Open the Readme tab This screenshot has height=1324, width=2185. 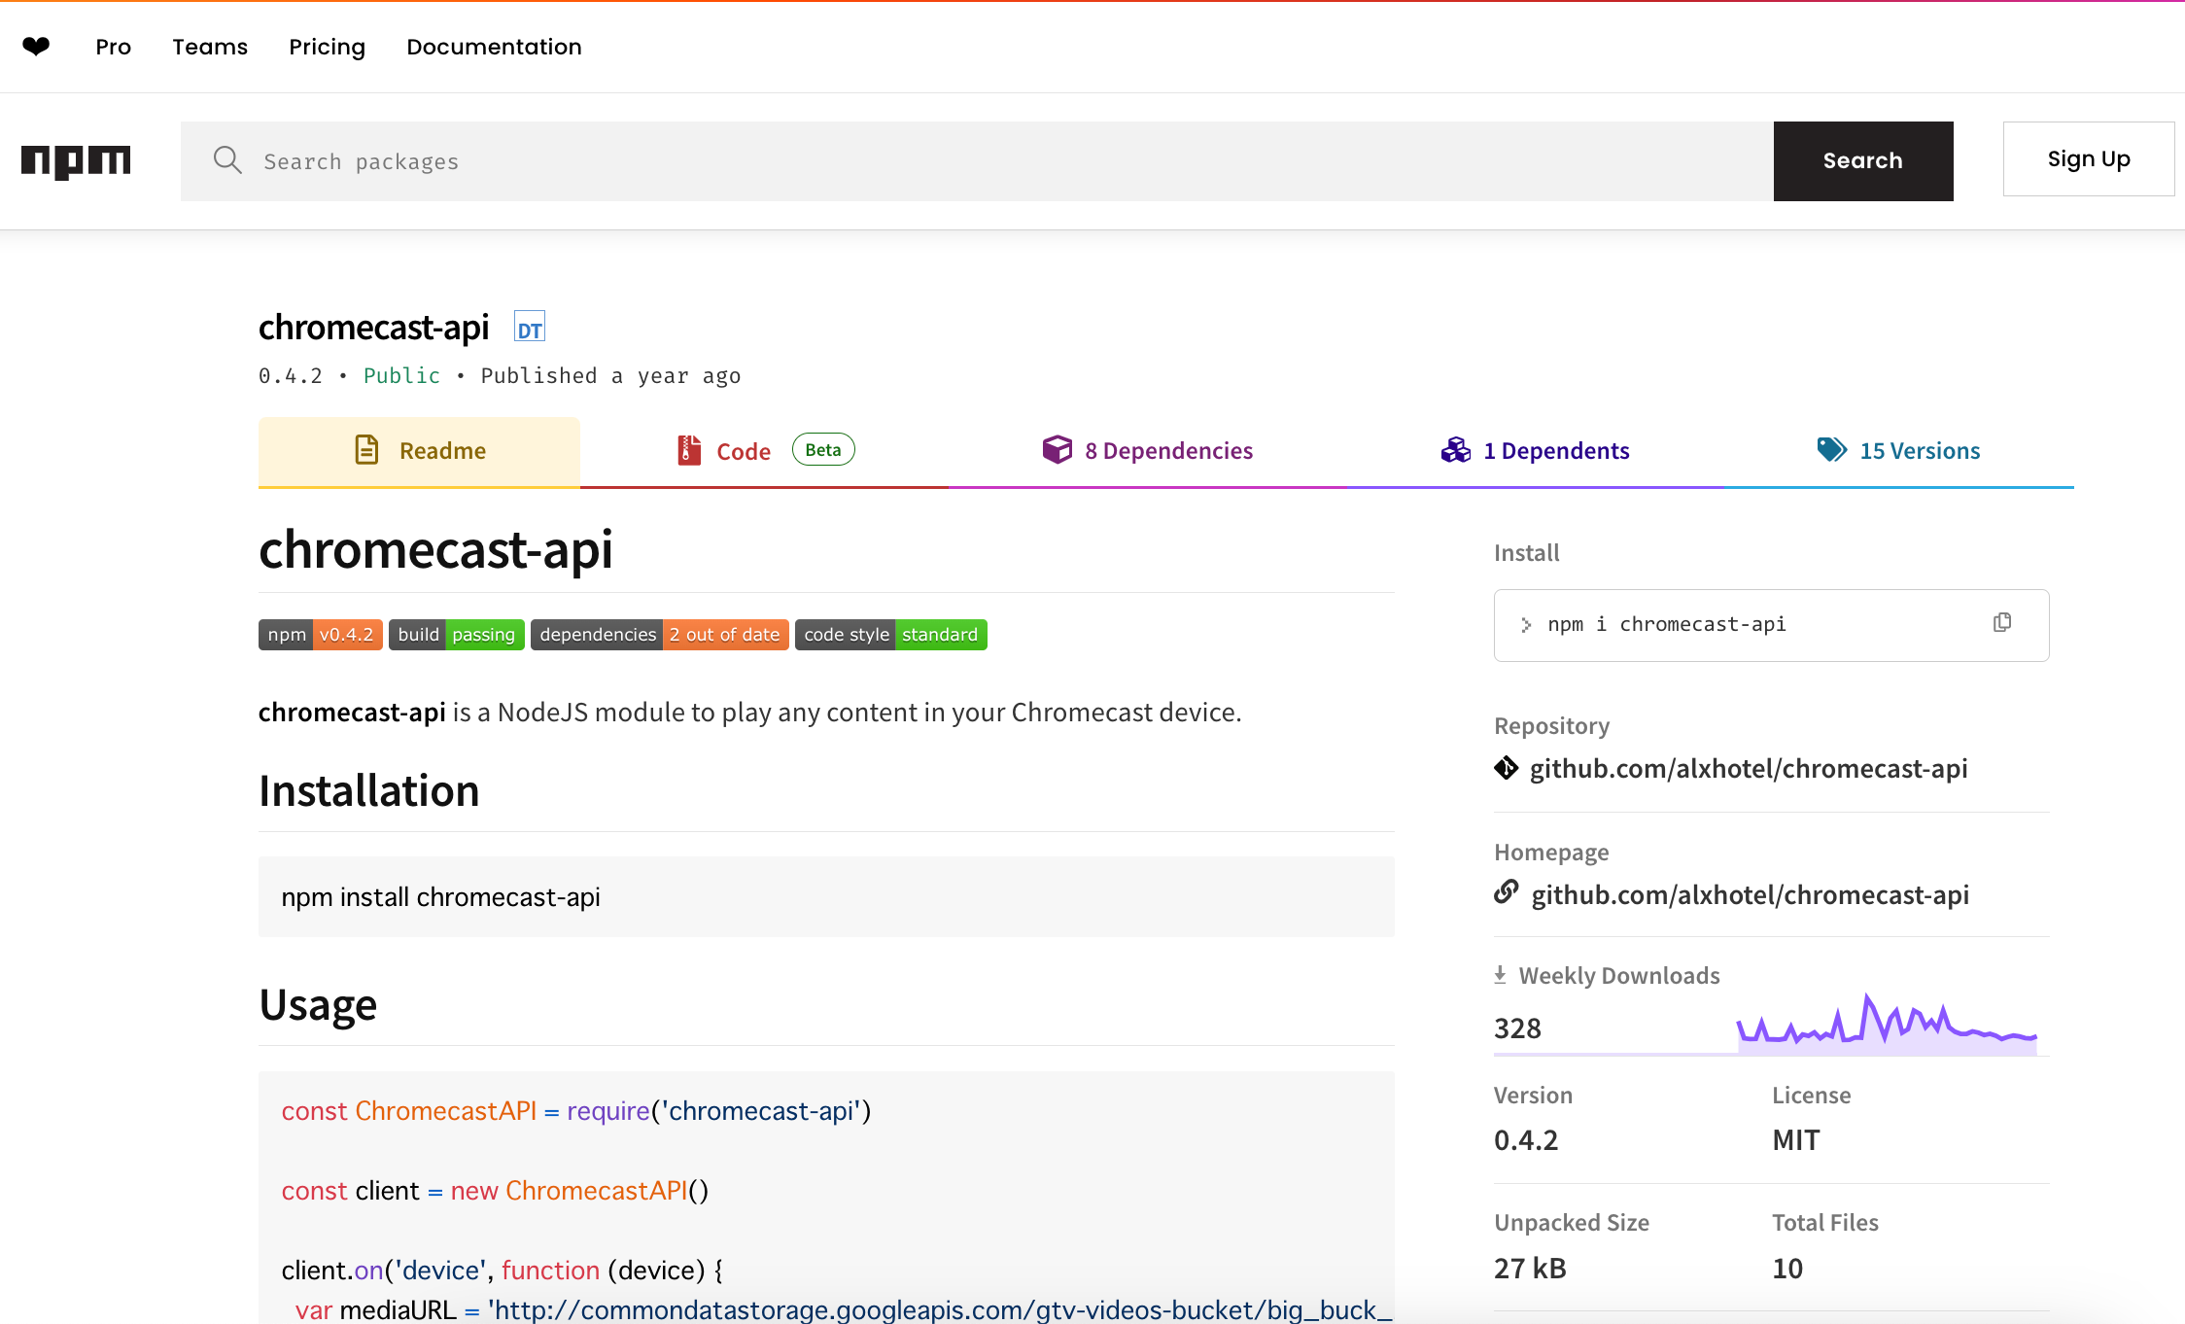click(419, 451)
